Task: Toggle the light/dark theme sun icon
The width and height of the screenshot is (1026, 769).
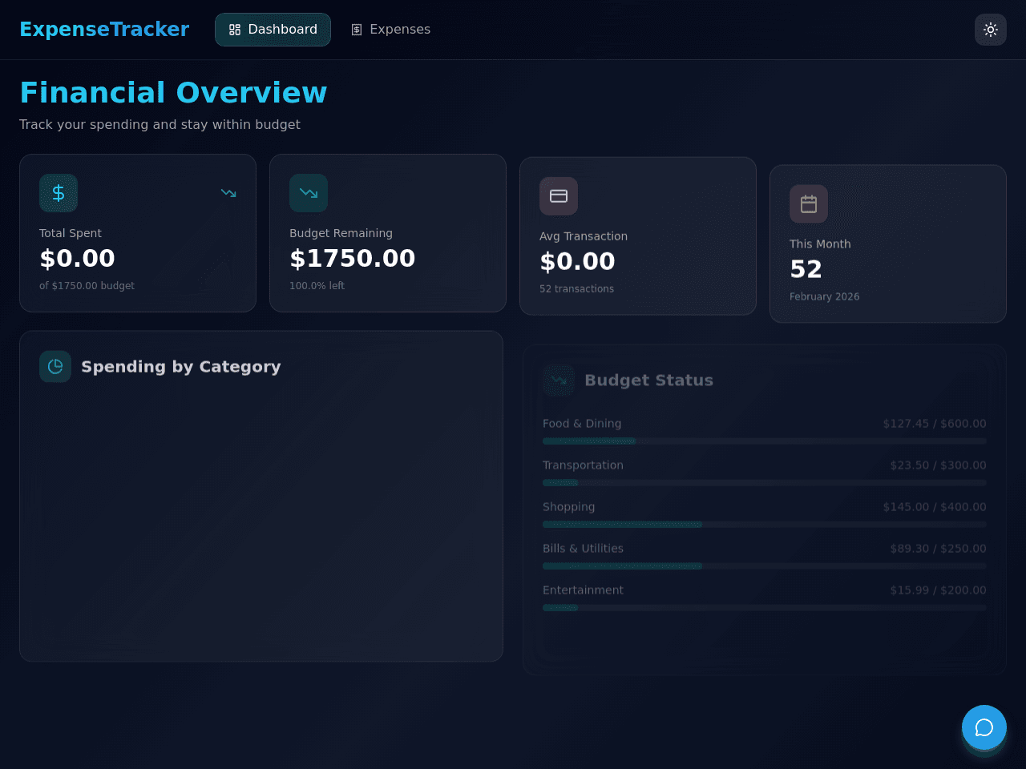Action: click(991, 30)
